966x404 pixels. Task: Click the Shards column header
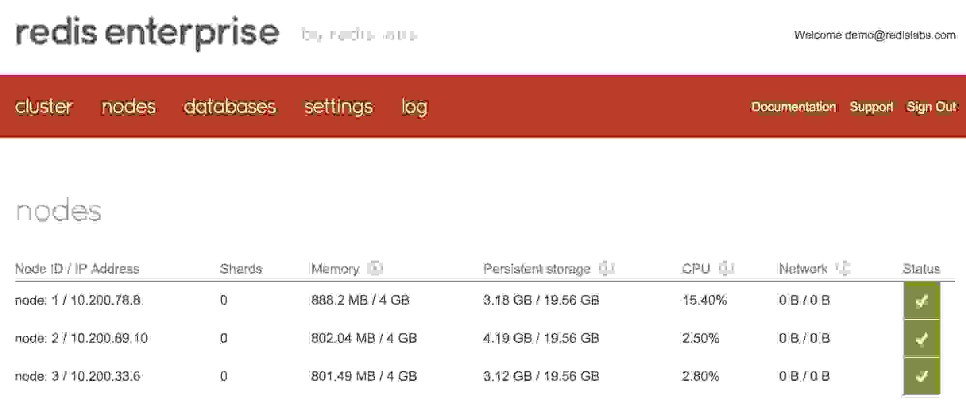241,269
